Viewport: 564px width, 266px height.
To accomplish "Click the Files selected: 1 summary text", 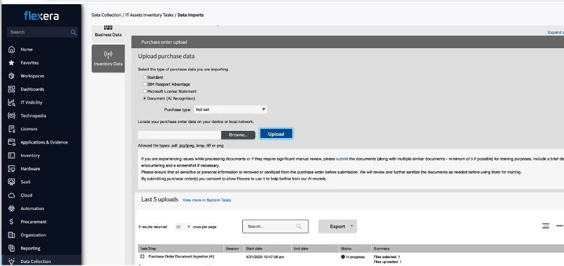I will coord(387,257).
